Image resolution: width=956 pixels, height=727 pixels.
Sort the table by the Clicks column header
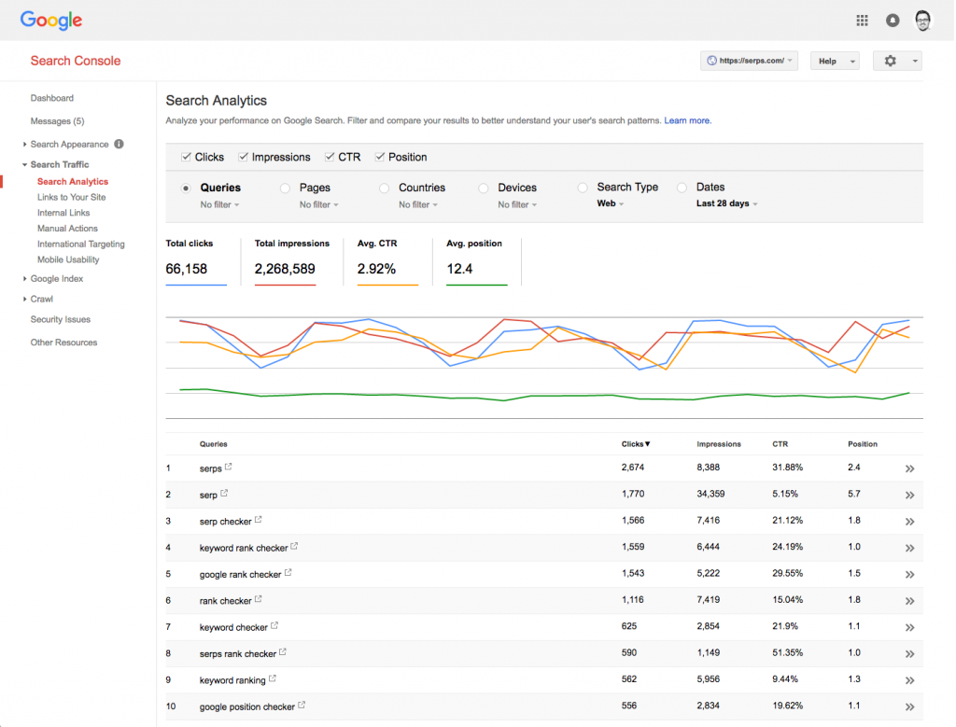point(635,444)
